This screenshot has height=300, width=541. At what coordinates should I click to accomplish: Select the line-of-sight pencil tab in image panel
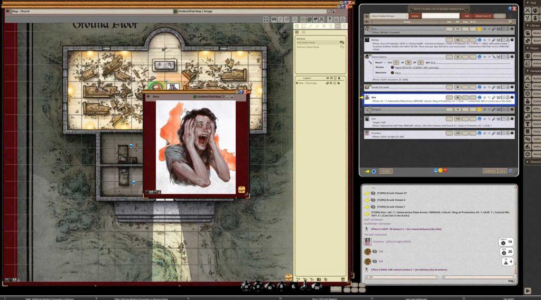[310, 26]
